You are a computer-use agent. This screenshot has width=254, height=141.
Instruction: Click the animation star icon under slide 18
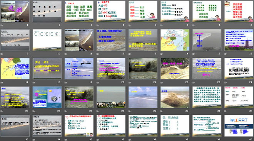pos(34,82)
